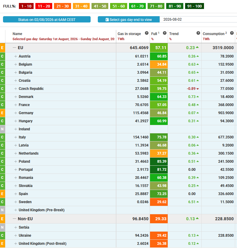Expand the Italy storage details
The image size is (237, 249).
pyautogui.click(x=16, y=137)
